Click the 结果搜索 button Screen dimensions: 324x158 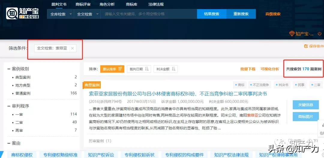tap(211, 14)
